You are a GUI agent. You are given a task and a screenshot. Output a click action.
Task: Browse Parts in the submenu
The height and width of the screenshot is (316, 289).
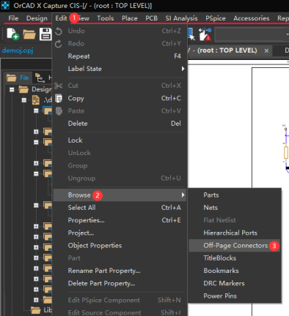click(235, 195)
